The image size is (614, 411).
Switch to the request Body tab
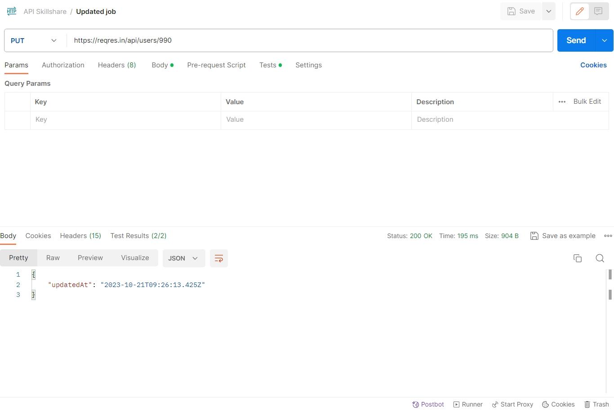pos(162,65)
